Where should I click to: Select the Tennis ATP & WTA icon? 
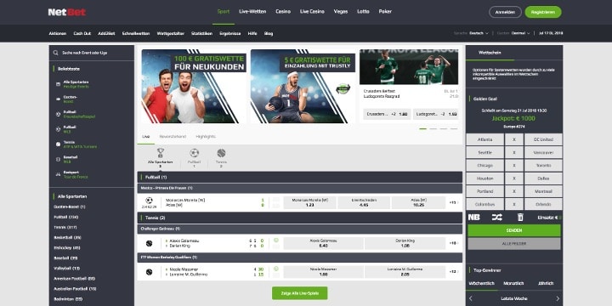(58, 144)
